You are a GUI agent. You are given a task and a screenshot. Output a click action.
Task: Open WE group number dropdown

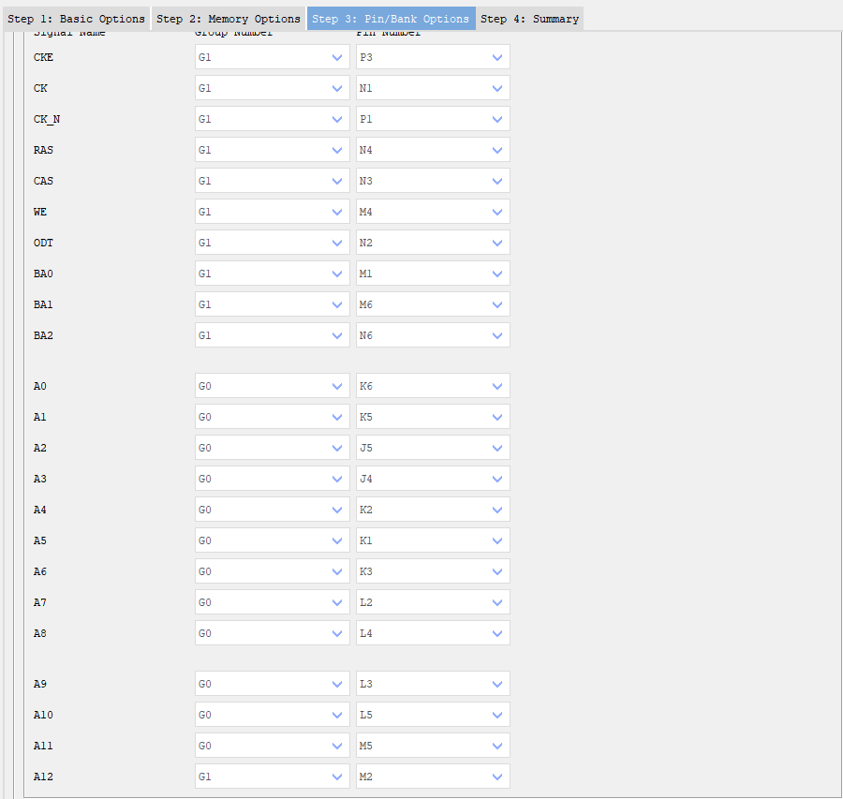point(272,212)
